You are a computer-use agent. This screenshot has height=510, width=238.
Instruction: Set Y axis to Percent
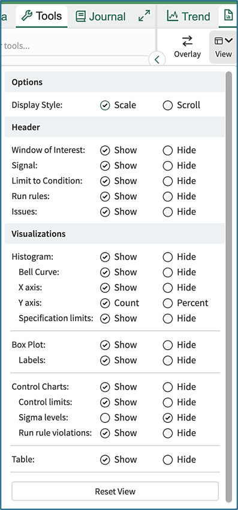pyautogui.click(x=185, y=303)
